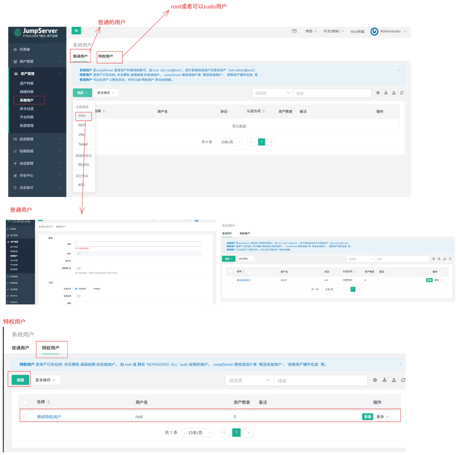The width and height of the screenshot is (458, 455).
Task: Click the JumpServer logo
Action: click(x=36, y=32)
